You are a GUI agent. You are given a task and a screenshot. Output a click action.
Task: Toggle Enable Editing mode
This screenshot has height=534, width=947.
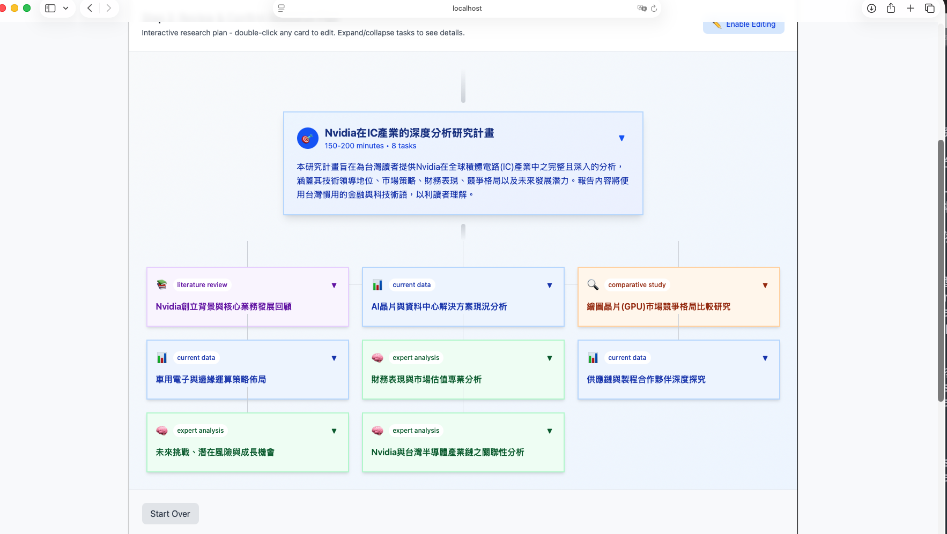[743, 25]
